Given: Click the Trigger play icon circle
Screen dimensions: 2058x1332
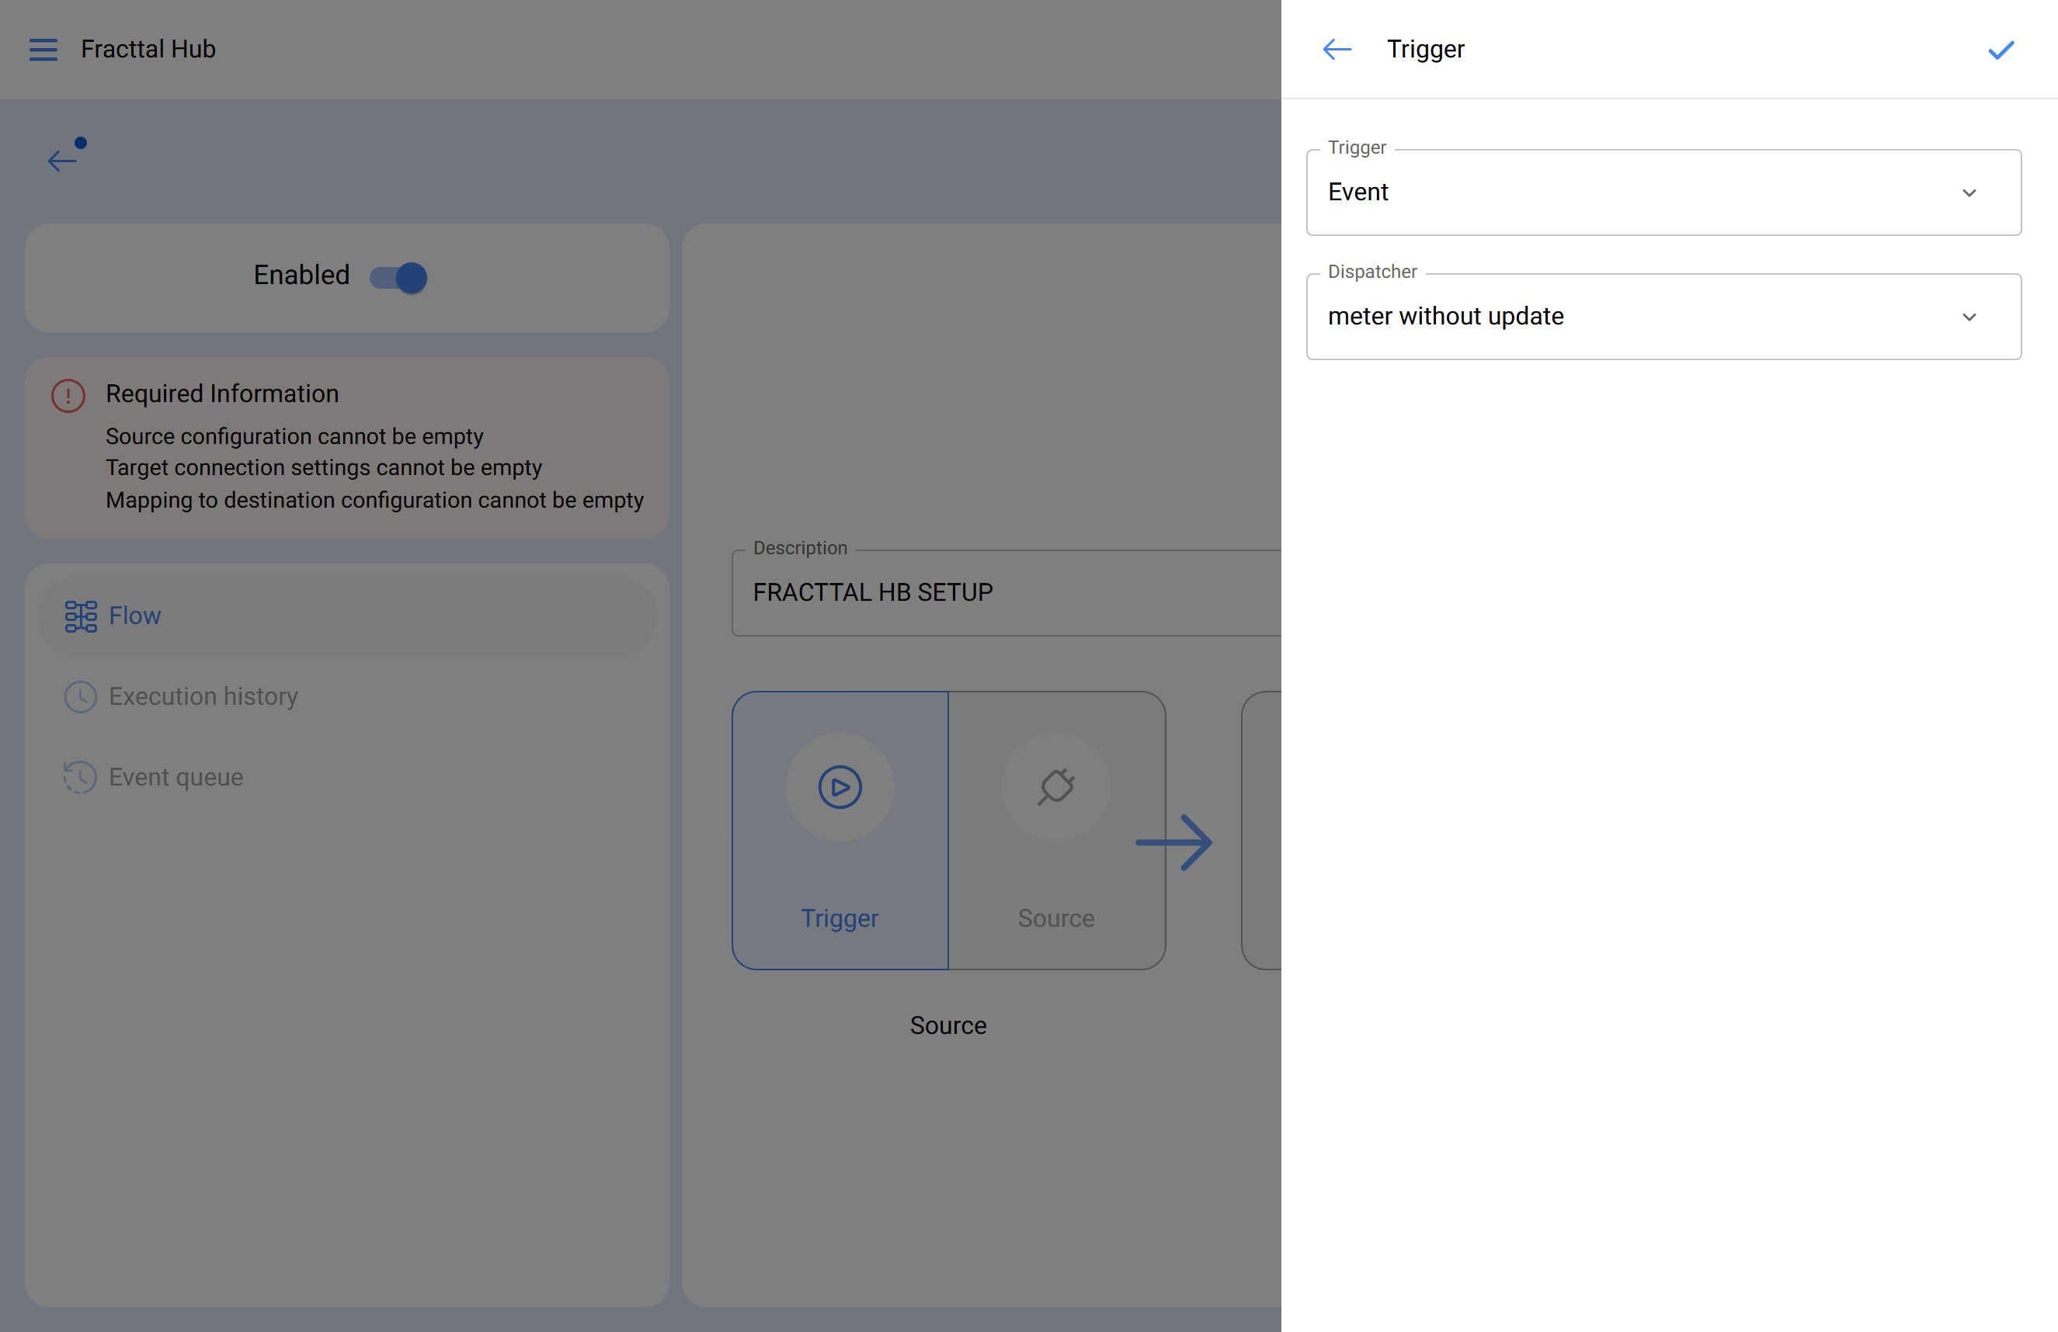Looking at the screenshot, I should (x=840, y=786).
